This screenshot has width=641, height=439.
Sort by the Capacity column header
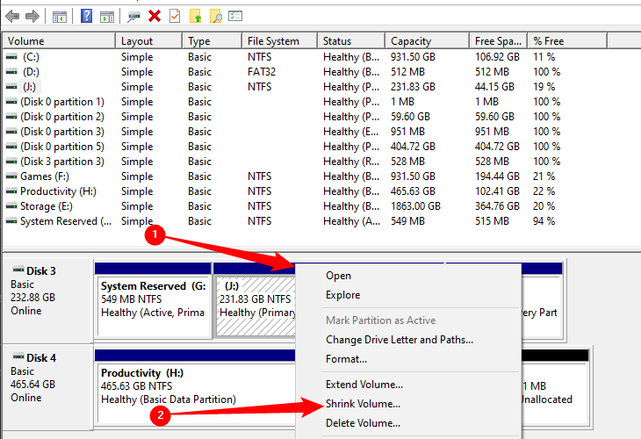tap(410, 41)
